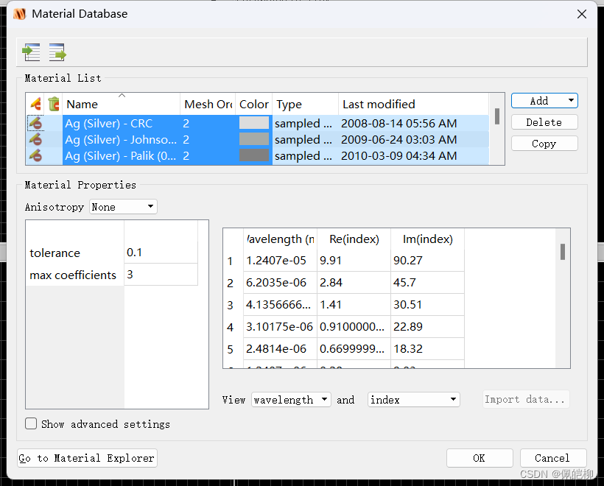Click the Im(index) cell 30.51
604x486 pixels.
tap(427, 305)
